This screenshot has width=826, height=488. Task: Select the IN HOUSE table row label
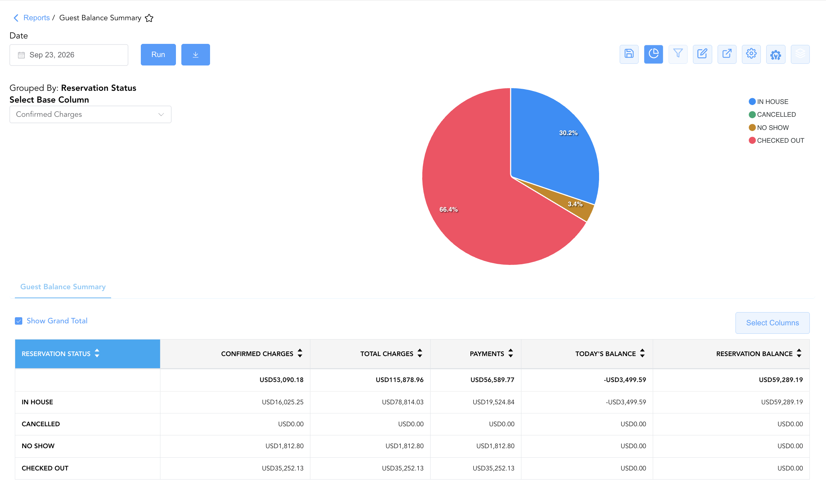37,402
